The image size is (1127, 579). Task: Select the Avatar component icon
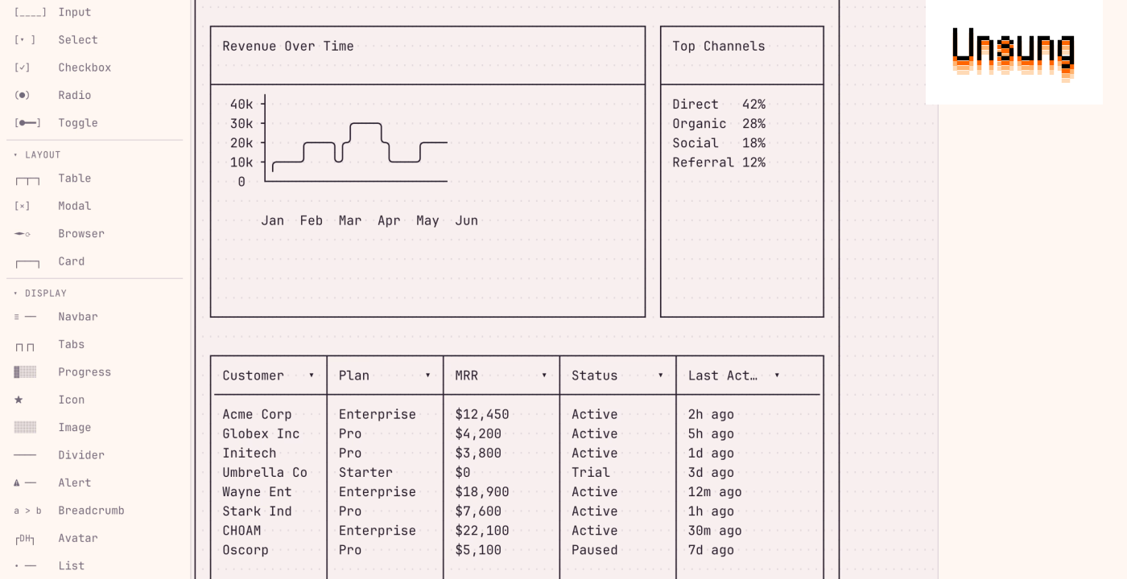pos(25,538)
